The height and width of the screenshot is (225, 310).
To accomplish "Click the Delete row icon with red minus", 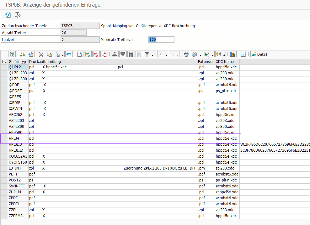I will (x=96, y=54).
